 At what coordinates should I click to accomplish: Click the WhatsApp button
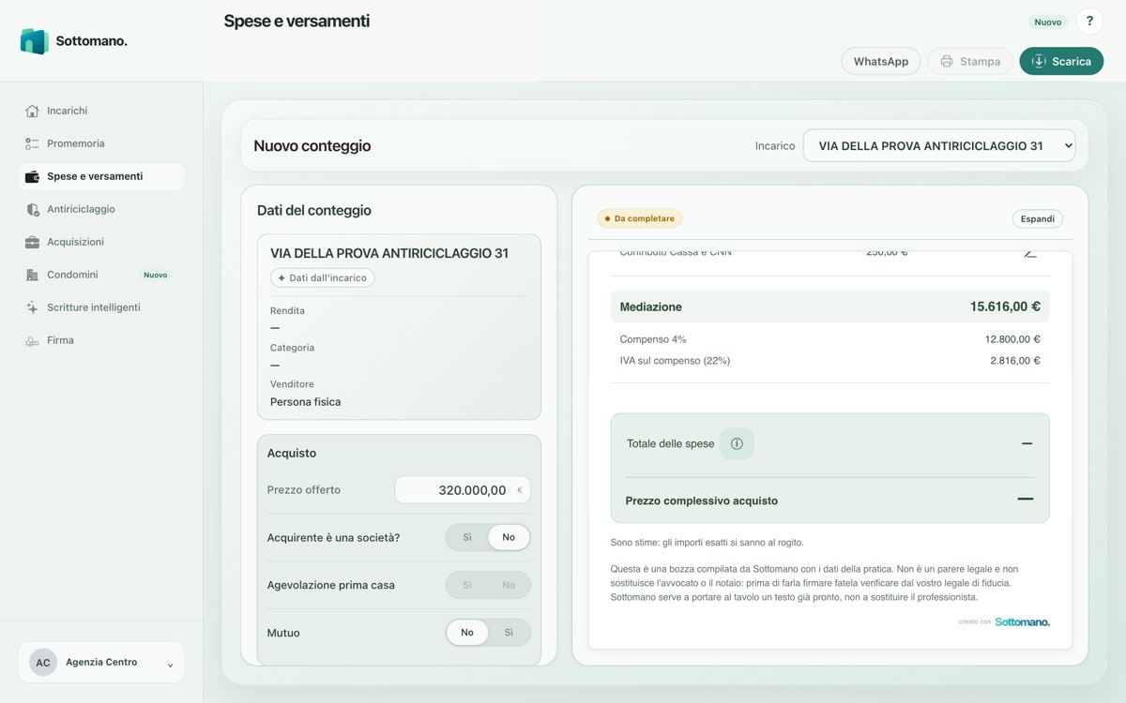pos(881,61)
